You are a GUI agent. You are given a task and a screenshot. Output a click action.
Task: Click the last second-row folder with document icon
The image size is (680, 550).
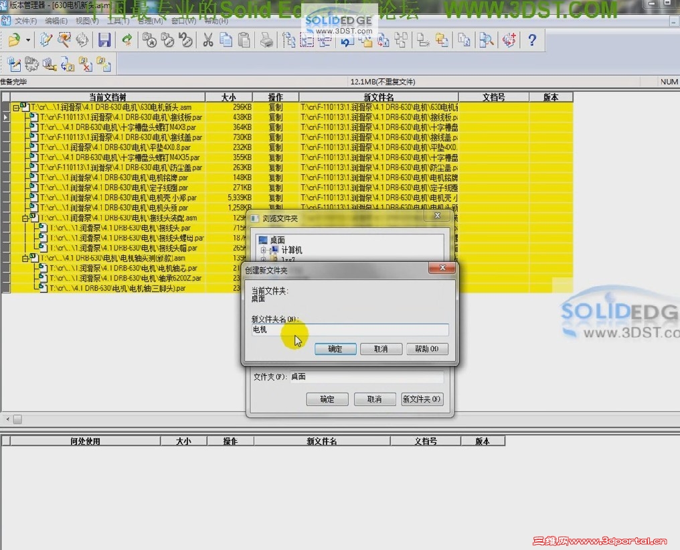(104, 64)
